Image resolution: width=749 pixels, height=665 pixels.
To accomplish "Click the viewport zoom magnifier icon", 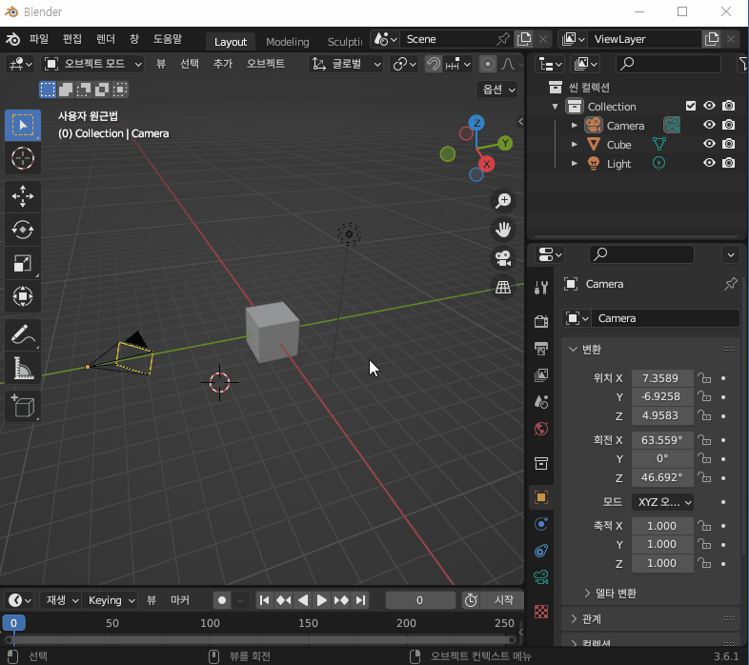I will (503, 201).
